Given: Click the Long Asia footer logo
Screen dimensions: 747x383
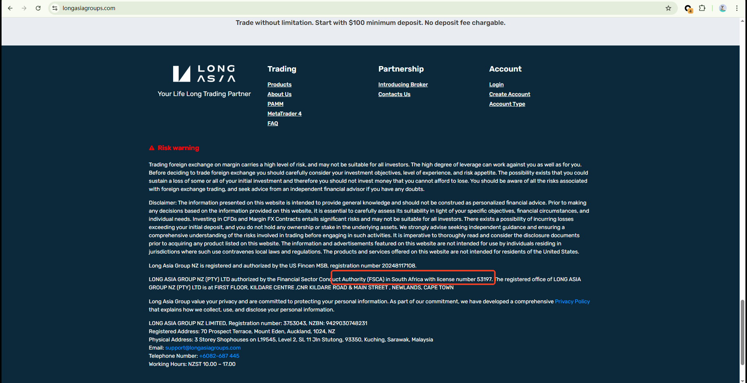Looking at the screenshot, I should [x=204, y=73].
